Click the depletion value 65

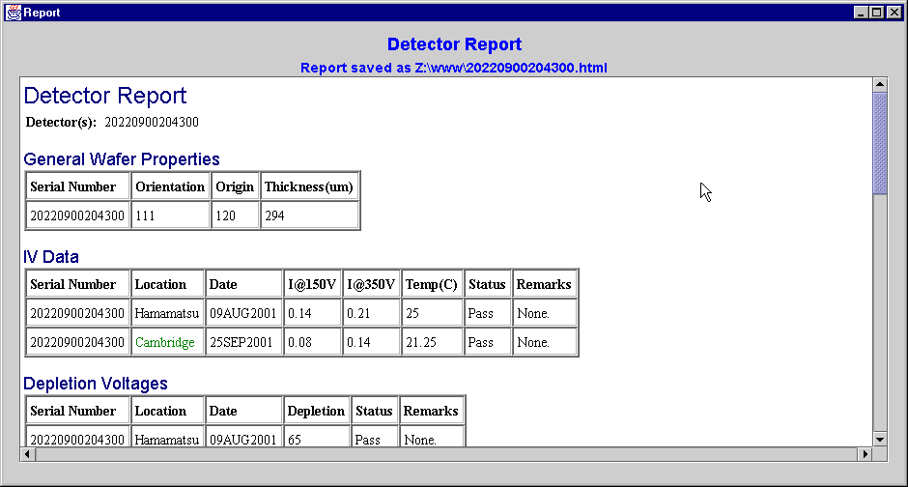pos(295,440)
